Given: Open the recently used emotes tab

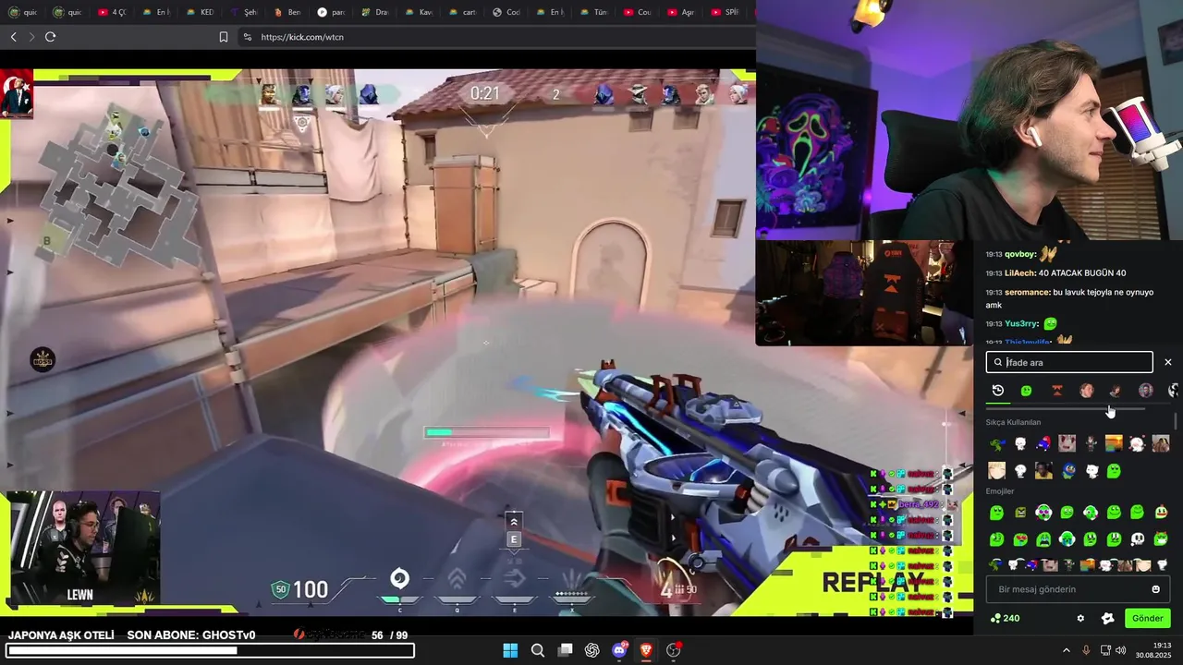Looking at the screenshot, I should pos(997,391).
